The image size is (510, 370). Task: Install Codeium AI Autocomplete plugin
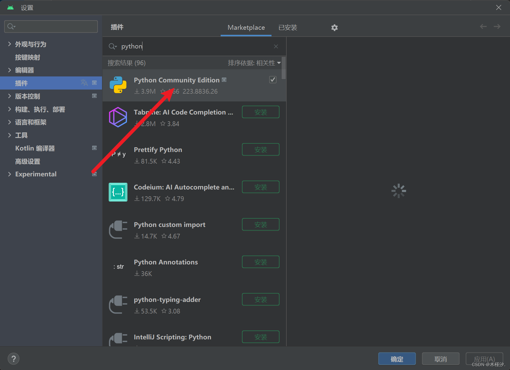pos(261,187)
